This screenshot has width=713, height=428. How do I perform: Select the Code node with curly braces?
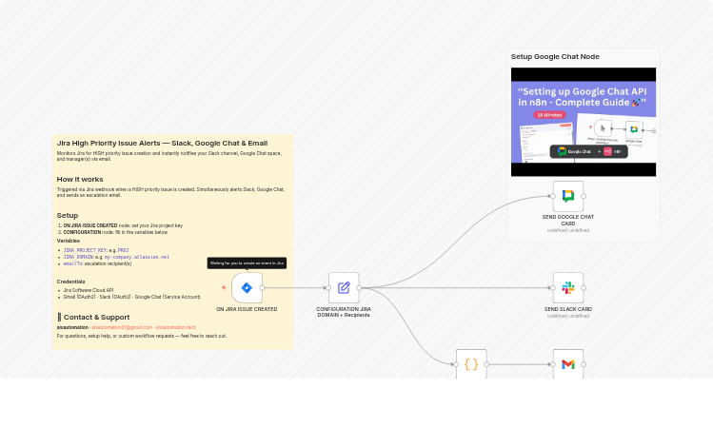coord(471,364)
